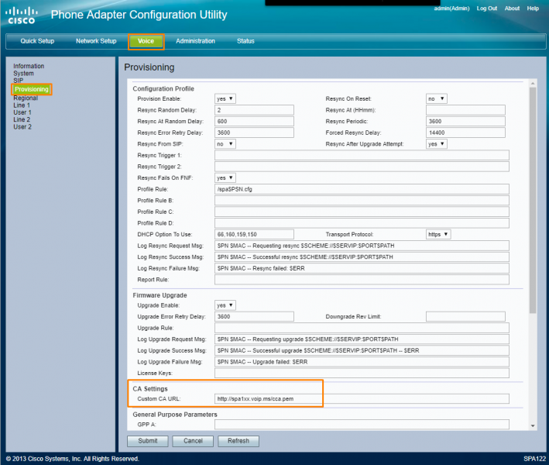The image size is (549, 465).
Task: Click the Forced Resync Delay field
Action: pyautogui.click(x=465, y=133)
